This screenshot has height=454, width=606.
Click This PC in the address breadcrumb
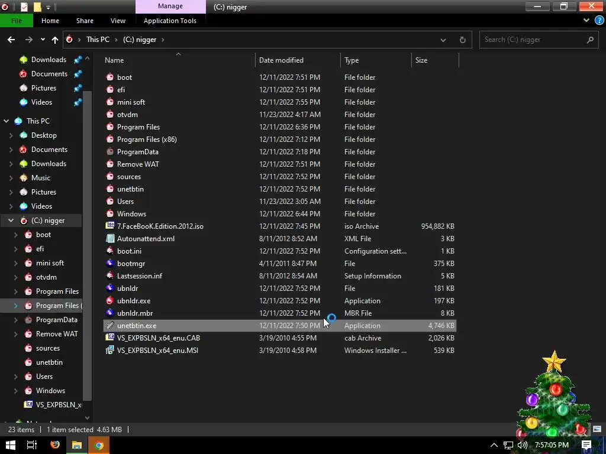point(98,40)
